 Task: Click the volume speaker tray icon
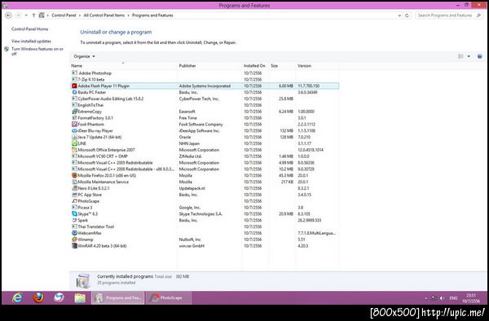[442, 298]
